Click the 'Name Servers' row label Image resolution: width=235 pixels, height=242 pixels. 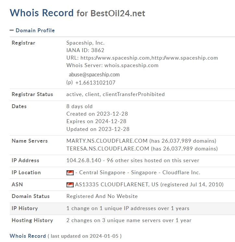click(30, 141)
